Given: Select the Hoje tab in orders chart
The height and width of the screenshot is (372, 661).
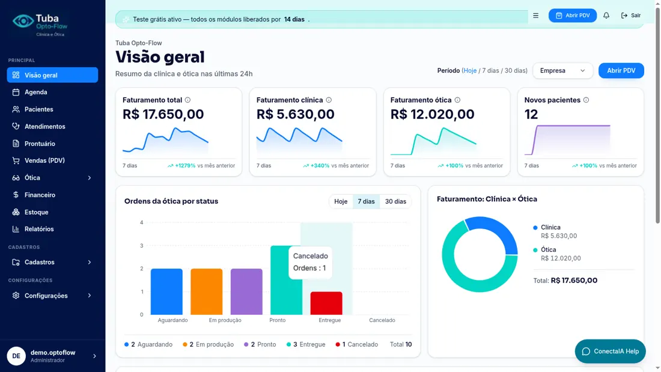Looking at the screenshot, I should coord(341,201).
